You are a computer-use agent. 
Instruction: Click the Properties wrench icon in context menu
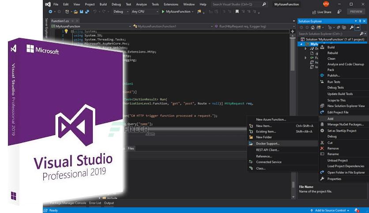[322, 179]
